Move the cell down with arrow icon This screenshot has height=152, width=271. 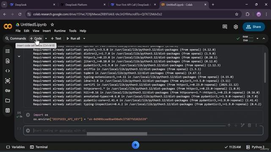coord(236,125)
